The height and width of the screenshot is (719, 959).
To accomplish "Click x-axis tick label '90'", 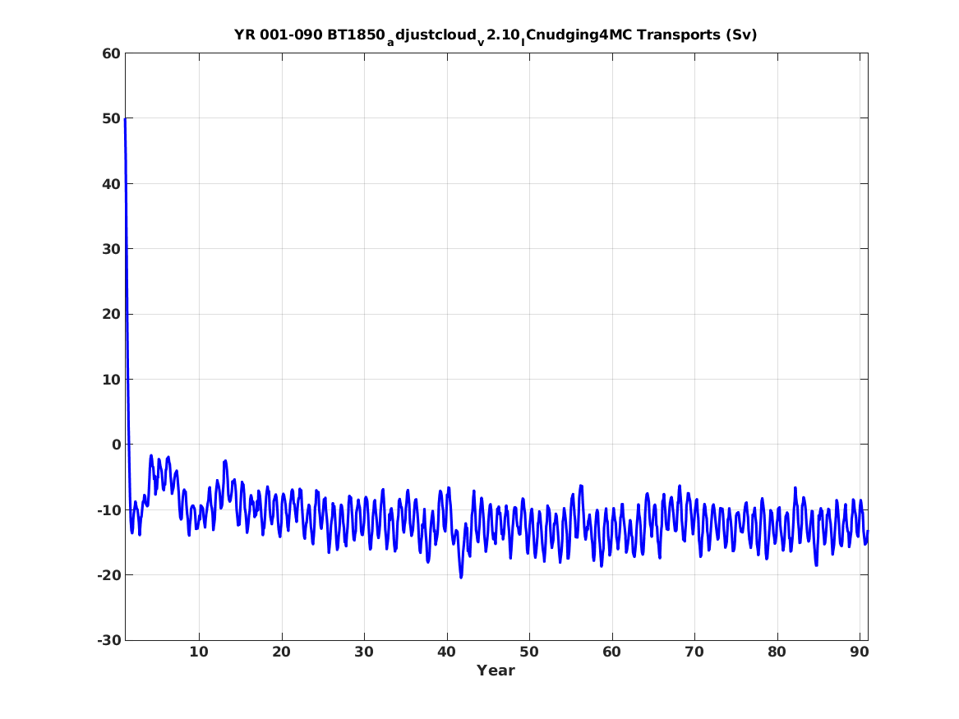I will [860, 652].
